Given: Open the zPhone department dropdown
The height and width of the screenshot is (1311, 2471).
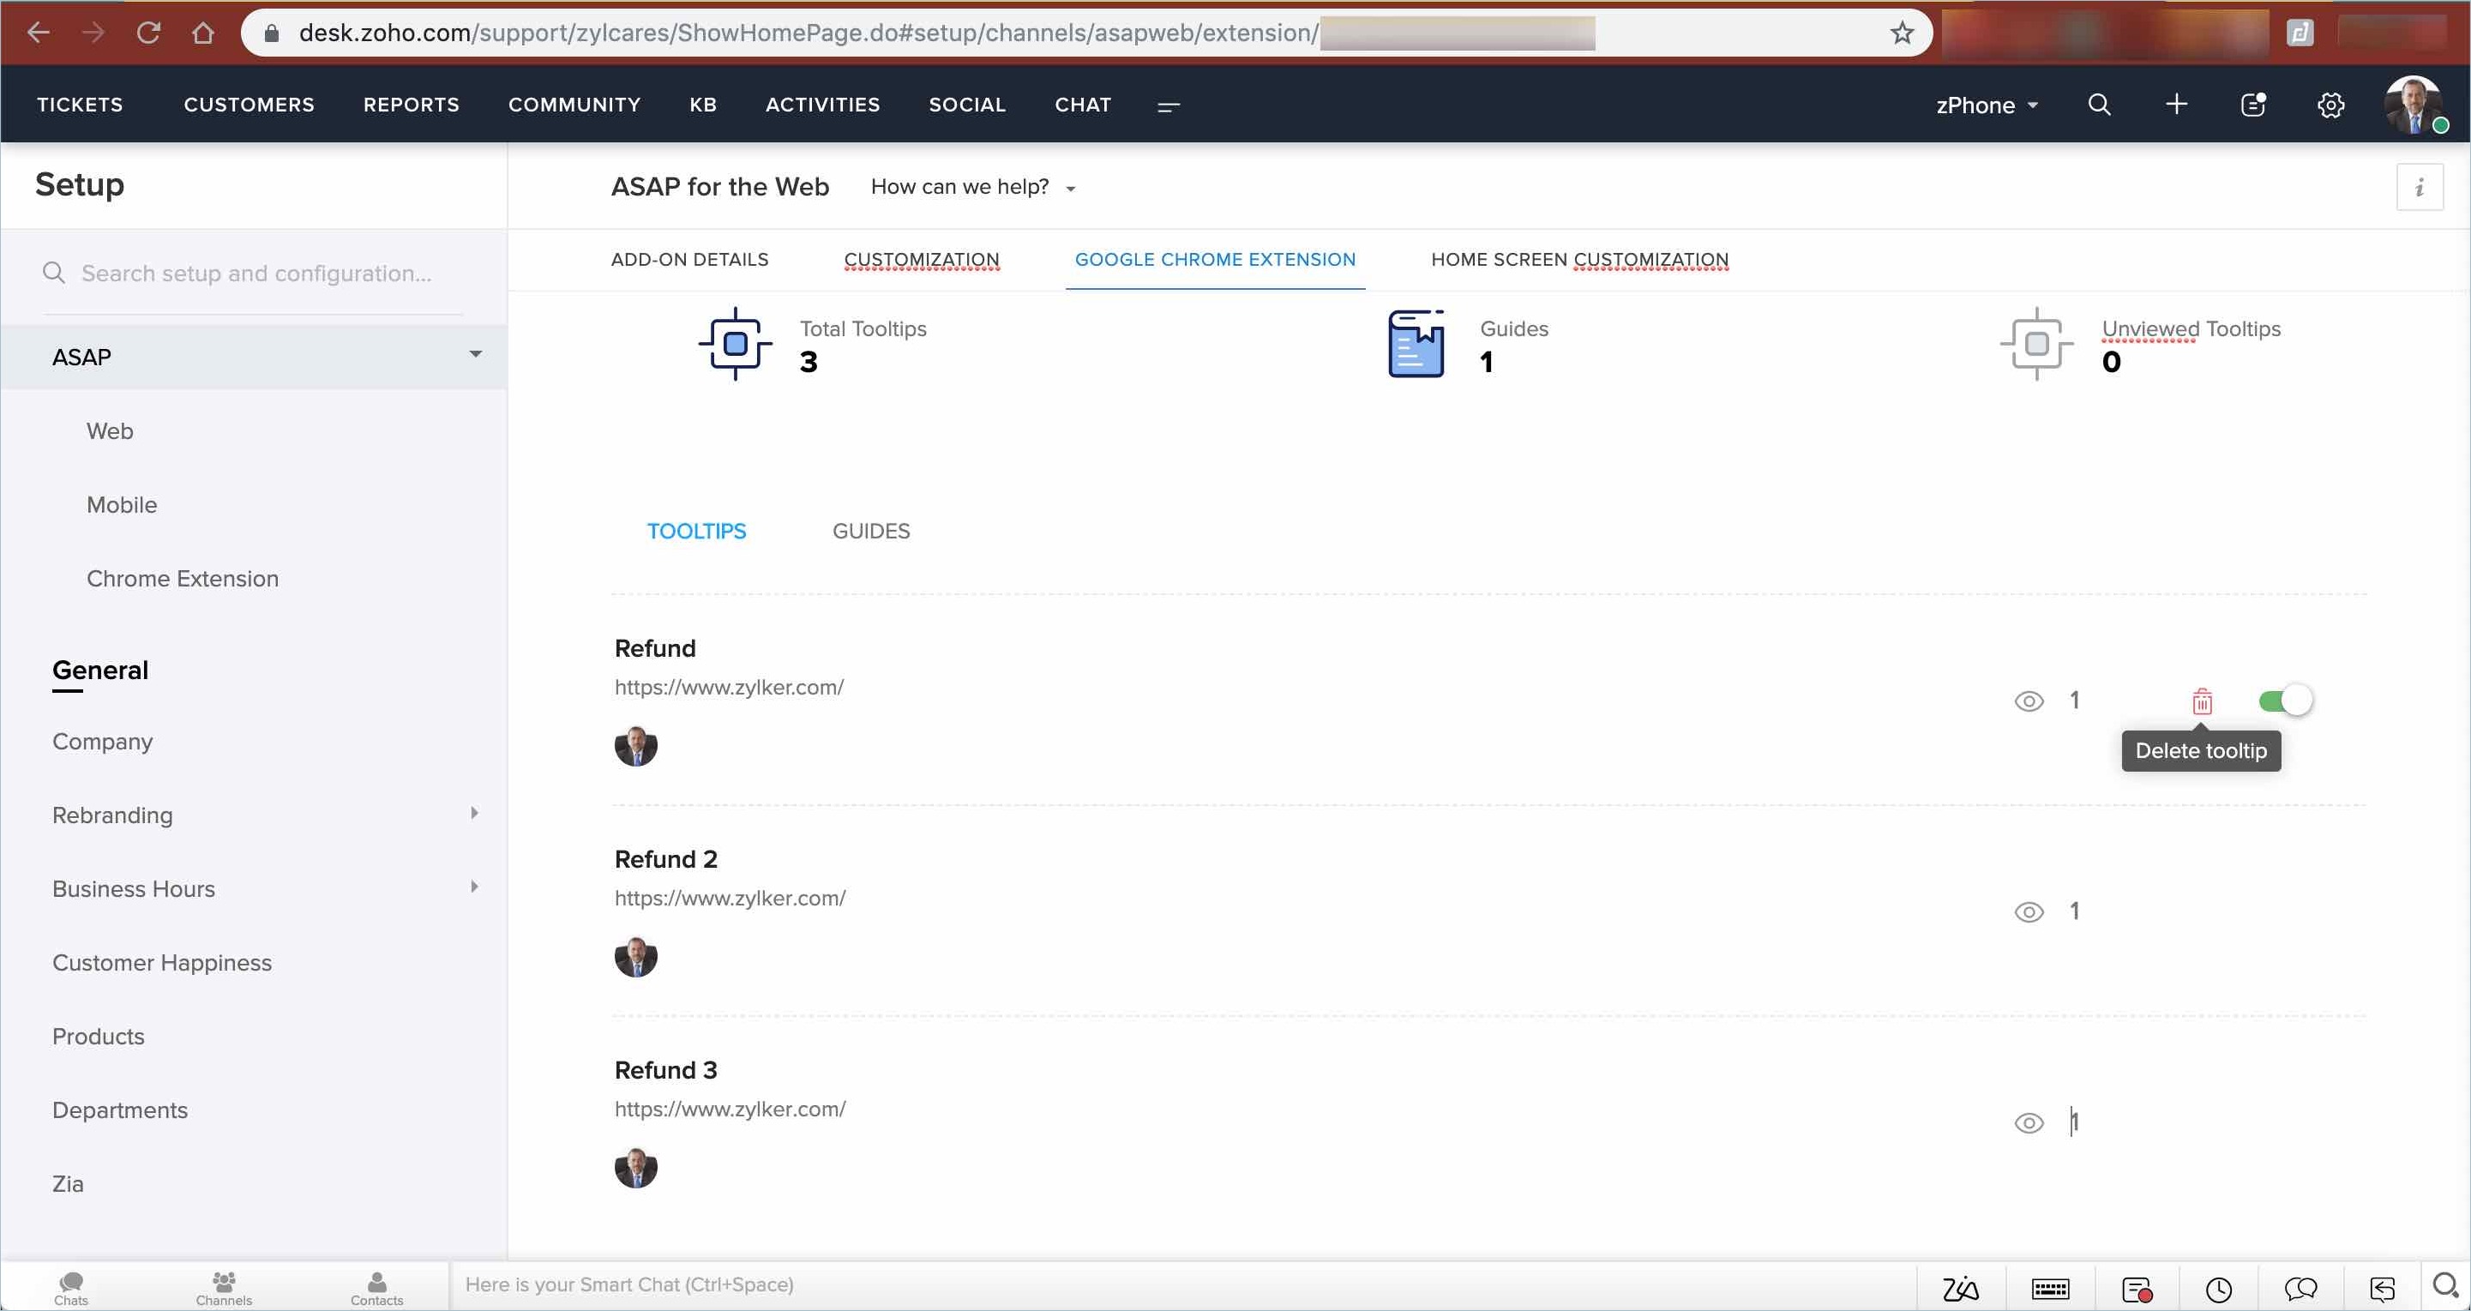Looking at the screenshot, I should pos(1986,105).
